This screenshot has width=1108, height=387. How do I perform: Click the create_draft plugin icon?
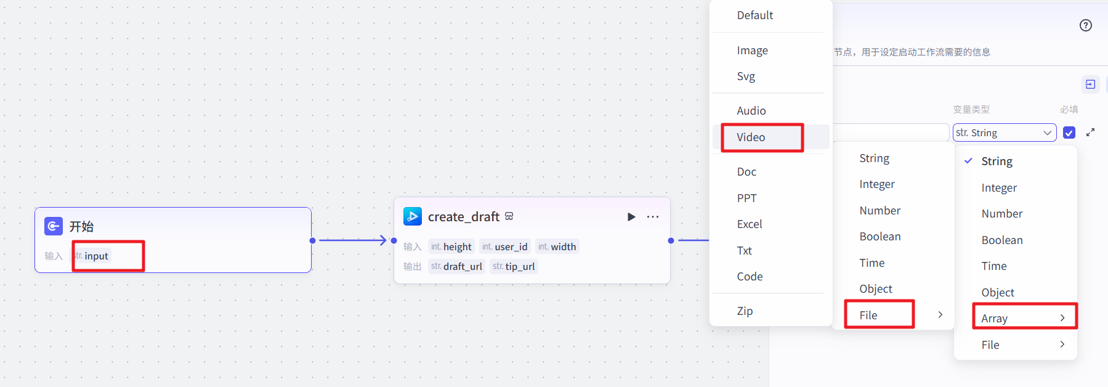pyautogui.click(x=412, y=217)
